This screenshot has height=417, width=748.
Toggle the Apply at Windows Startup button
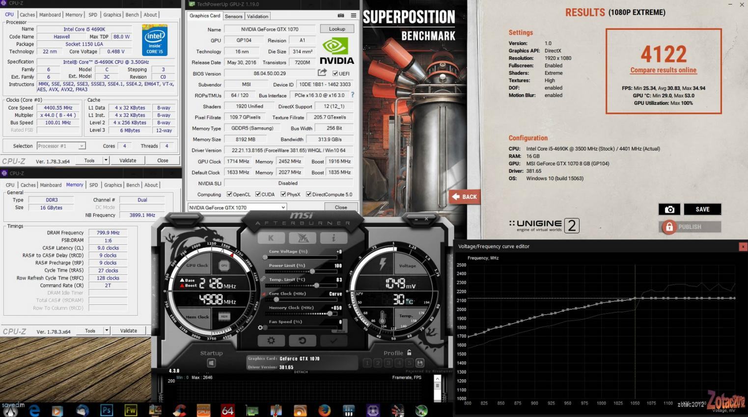click(x=211, y=363)
